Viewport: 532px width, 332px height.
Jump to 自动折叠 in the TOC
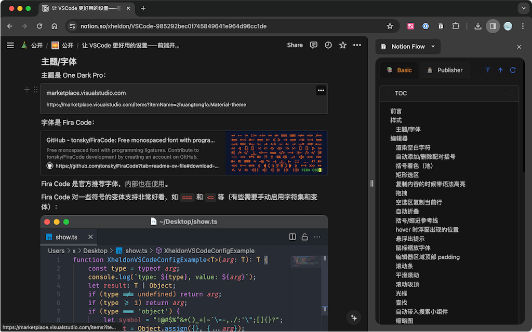407,212
